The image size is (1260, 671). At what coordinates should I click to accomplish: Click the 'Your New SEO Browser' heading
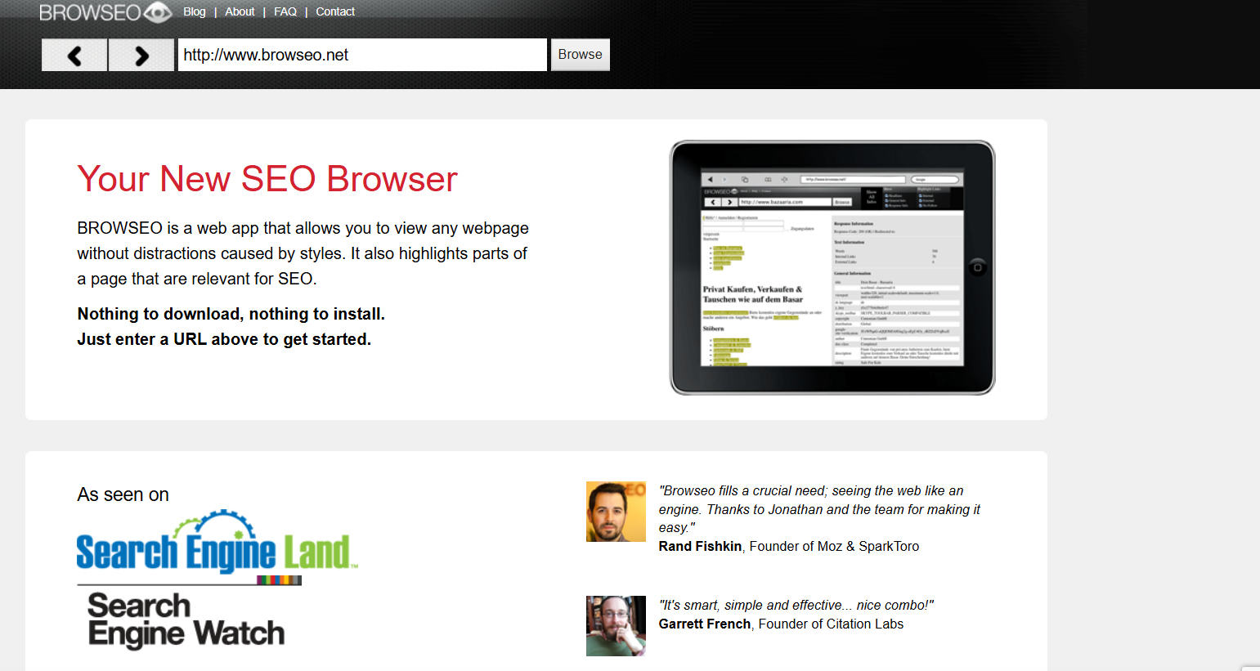coord(267,179)
